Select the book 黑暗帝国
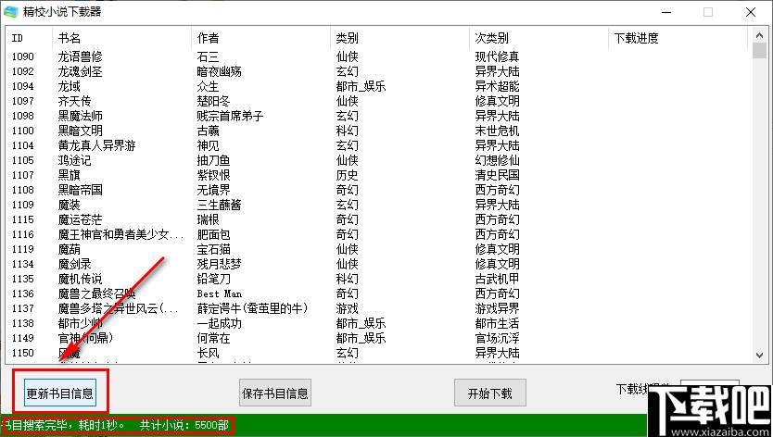 click(x=80, y=190)
